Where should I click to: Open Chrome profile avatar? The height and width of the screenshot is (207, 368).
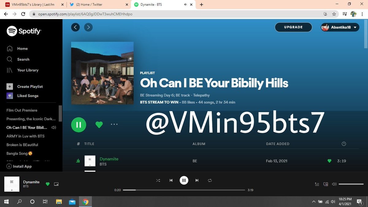(354, 14)
